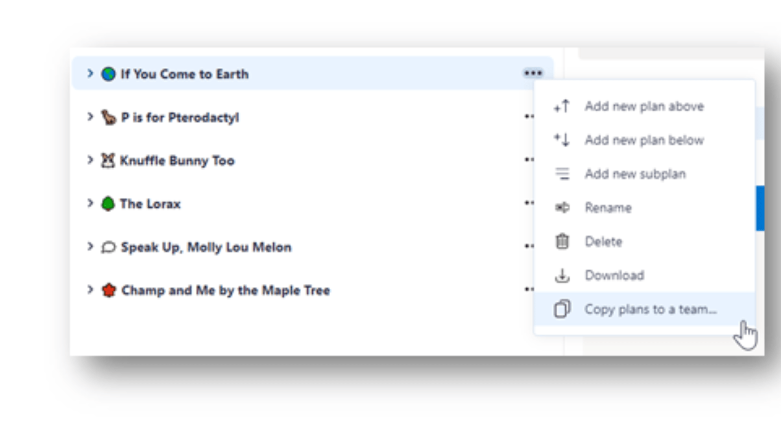Expand P is for Pterodactyl plan
Screen dimensions: 781x439
90,117
